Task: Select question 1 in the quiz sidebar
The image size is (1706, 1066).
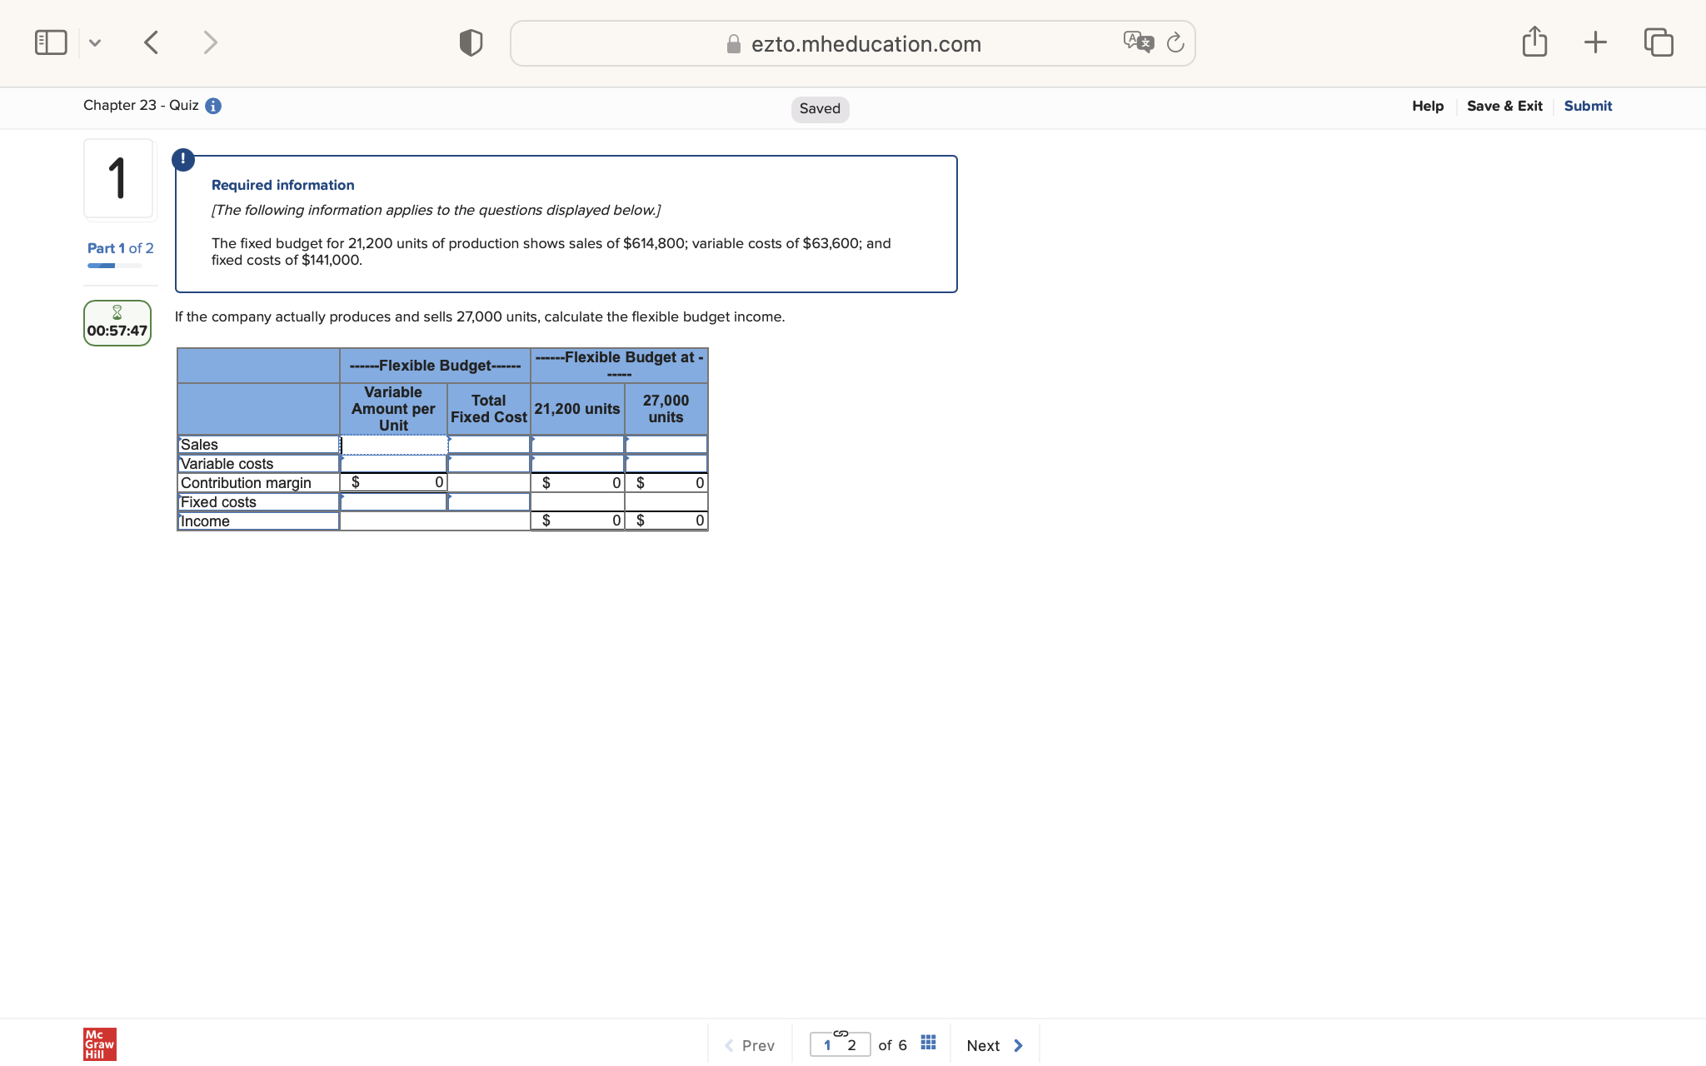Action: (119, 178)
